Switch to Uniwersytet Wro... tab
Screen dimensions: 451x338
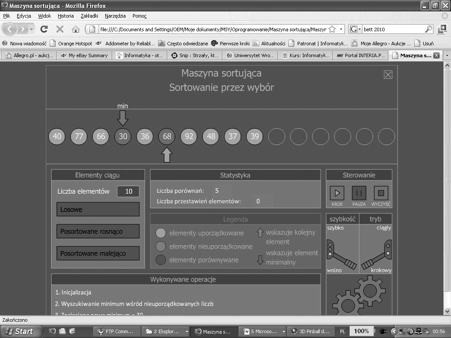click(250, 55)
